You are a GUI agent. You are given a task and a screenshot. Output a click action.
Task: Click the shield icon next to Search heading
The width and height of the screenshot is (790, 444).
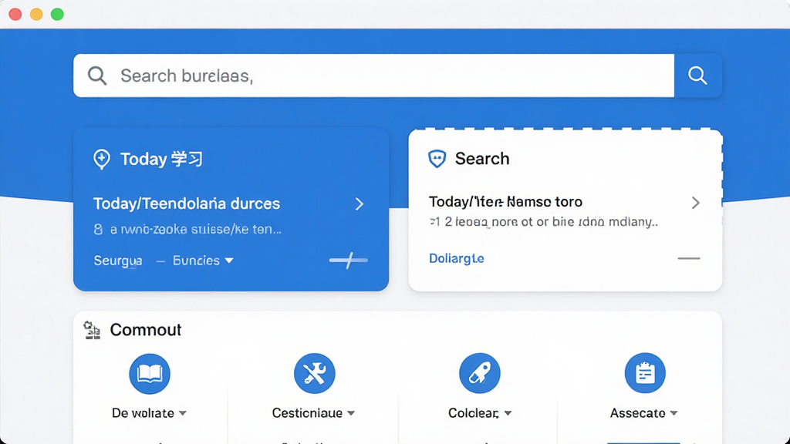[437, 159]
